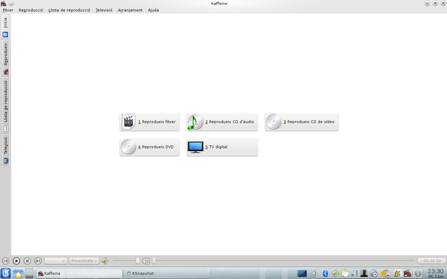This screenshot has height=279, width=447.
Task: Open the Arranjament menu
Action: pos(130,10)
